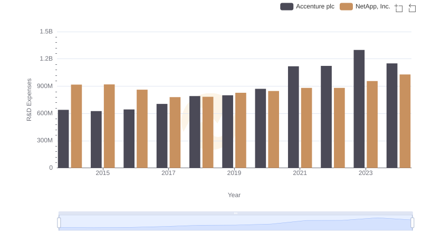Image resolution: width=422 pixels, height=243 pixels.
Task: Click the top drag bar of zoom slider
Action: 235,213
